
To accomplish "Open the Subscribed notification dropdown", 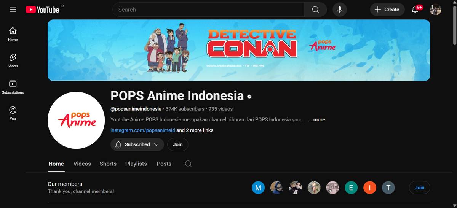I will coord(137,144).
